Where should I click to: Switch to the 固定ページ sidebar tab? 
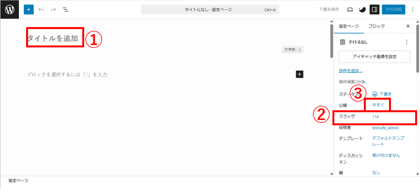click(x=348, y=26)
